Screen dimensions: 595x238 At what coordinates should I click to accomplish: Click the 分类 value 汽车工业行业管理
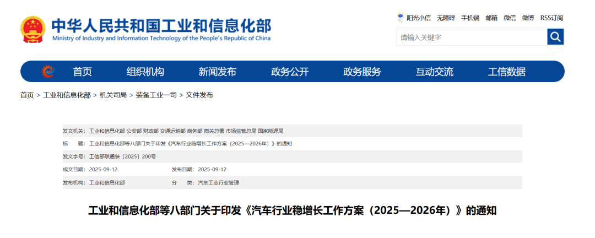[x=219, y=182]
